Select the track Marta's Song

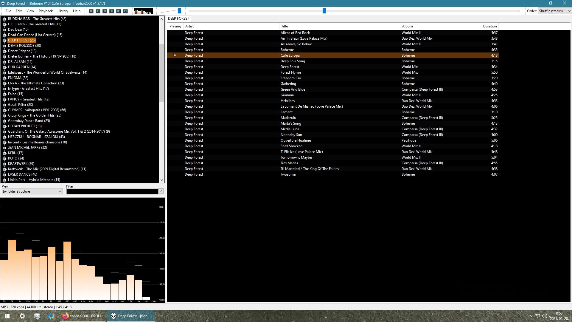(333, 123)
